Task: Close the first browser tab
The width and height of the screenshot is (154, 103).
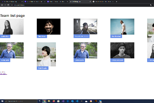Action: (x=22, y=2)
